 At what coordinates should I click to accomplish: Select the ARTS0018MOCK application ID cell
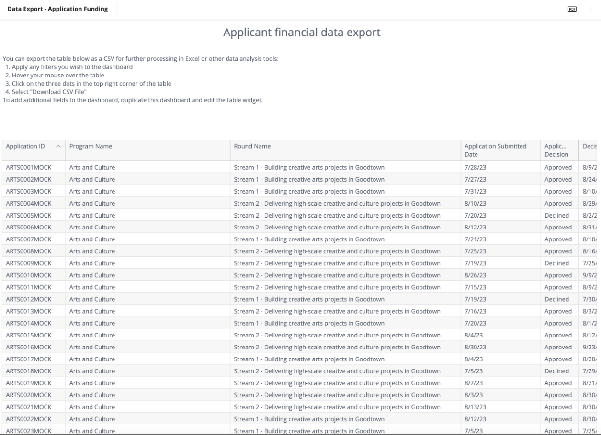click(34, 371)
